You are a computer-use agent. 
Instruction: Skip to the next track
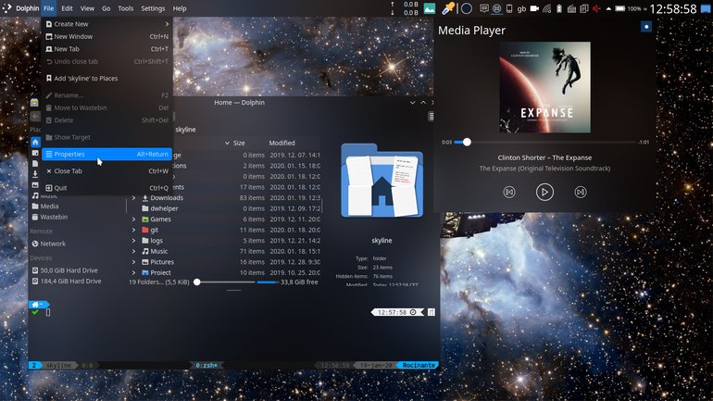(x=581, y=192)
